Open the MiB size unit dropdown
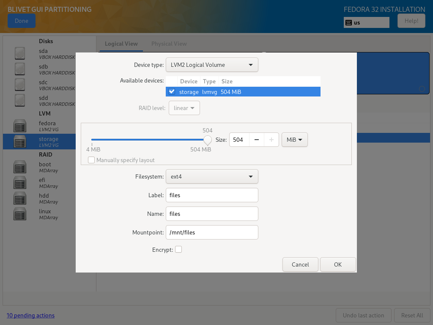The image size is (433, 325). (x=294, y=140)
